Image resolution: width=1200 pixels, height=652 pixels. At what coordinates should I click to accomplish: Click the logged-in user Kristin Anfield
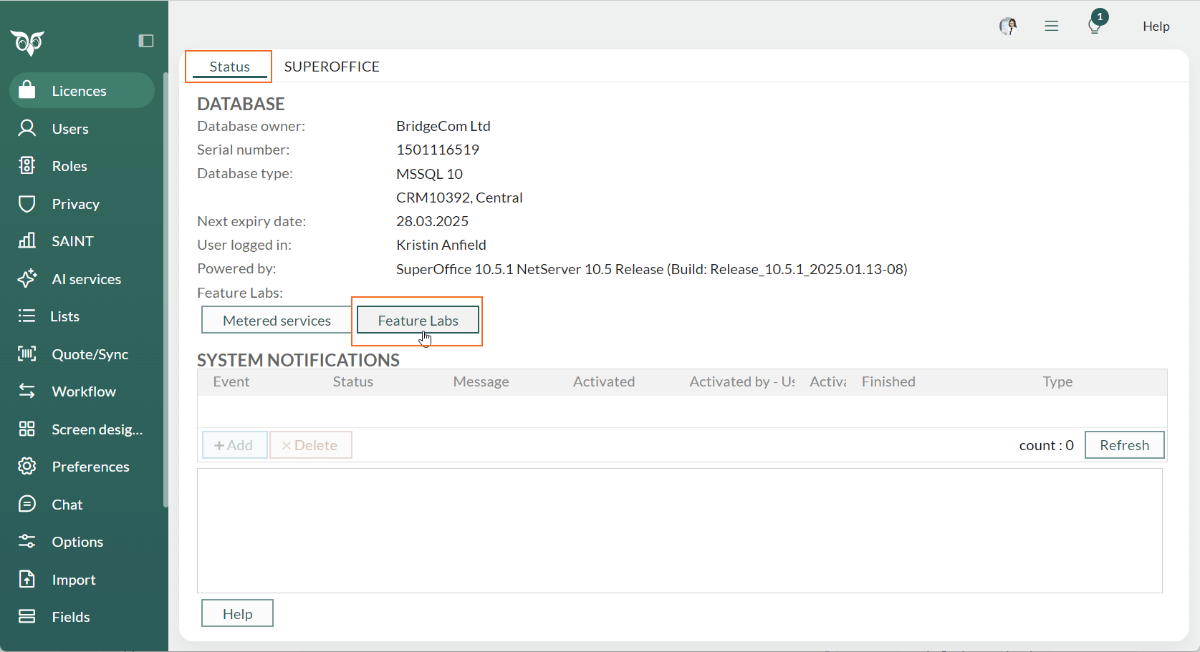tap(441, 245)
